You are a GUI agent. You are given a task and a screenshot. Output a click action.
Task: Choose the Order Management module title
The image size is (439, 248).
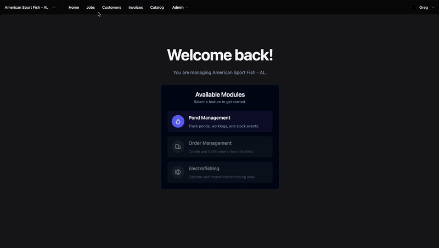tap(210, 143)
